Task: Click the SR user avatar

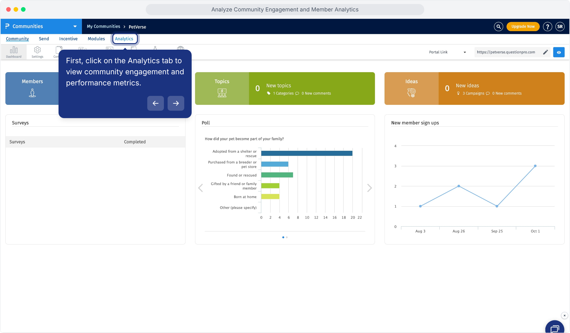Action: click(x=560, y=27)
